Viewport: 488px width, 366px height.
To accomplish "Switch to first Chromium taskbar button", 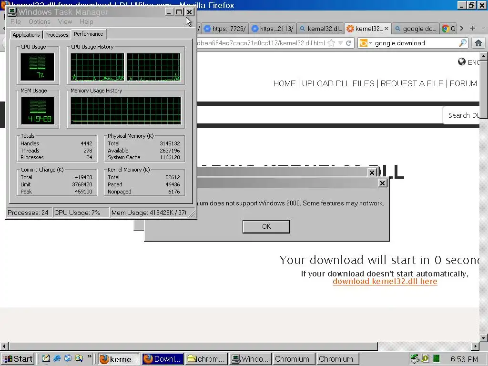I will tap(294, 359).
